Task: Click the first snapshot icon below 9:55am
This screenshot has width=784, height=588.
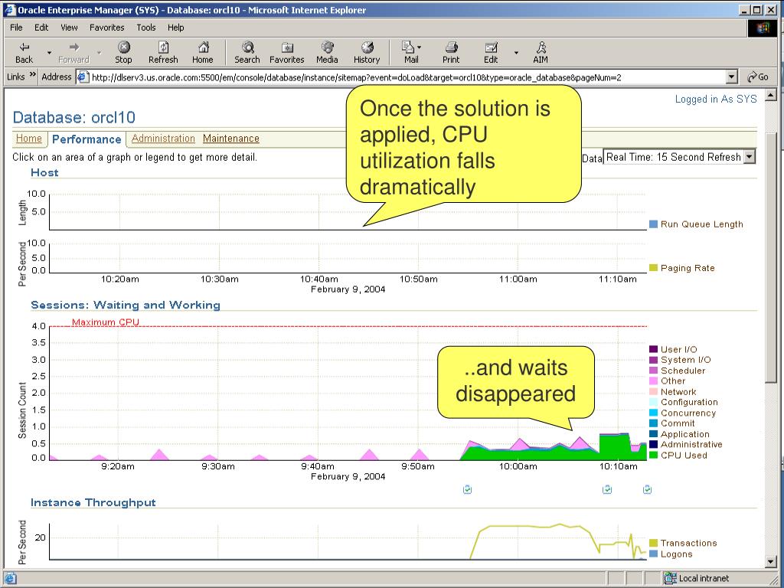Action: pyautogui.click(x=467, y=489)
